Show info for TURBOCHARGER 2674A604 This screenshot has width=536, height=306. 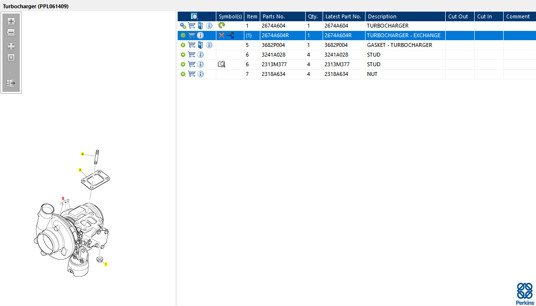[x=209, y=26]
